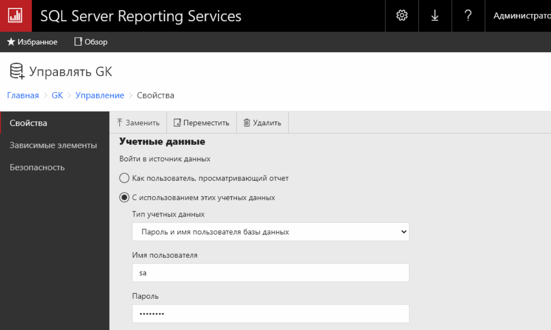Click the Свойства breadcrumb text

pos(155,95)
